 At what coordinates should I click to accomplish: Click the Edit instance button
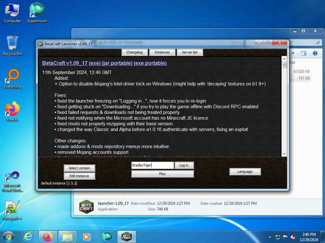pyautogui.click(x=79, y=176)
